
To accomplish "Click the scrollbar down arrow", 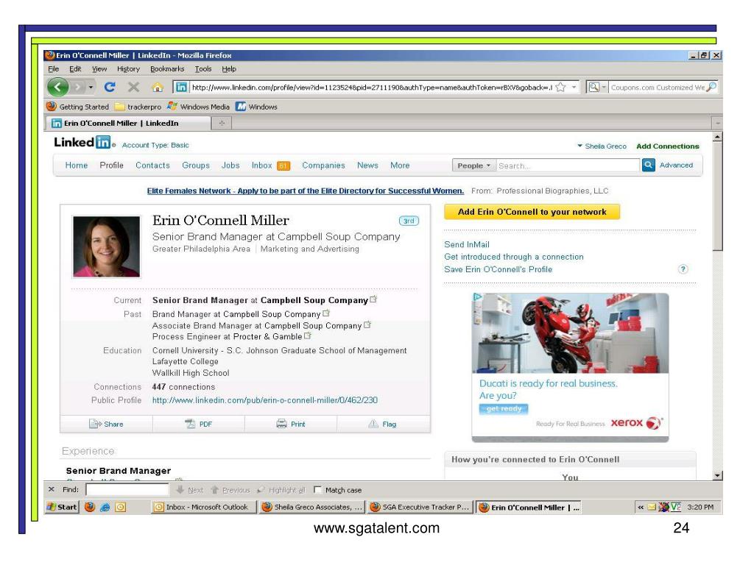I will [717, 475].
